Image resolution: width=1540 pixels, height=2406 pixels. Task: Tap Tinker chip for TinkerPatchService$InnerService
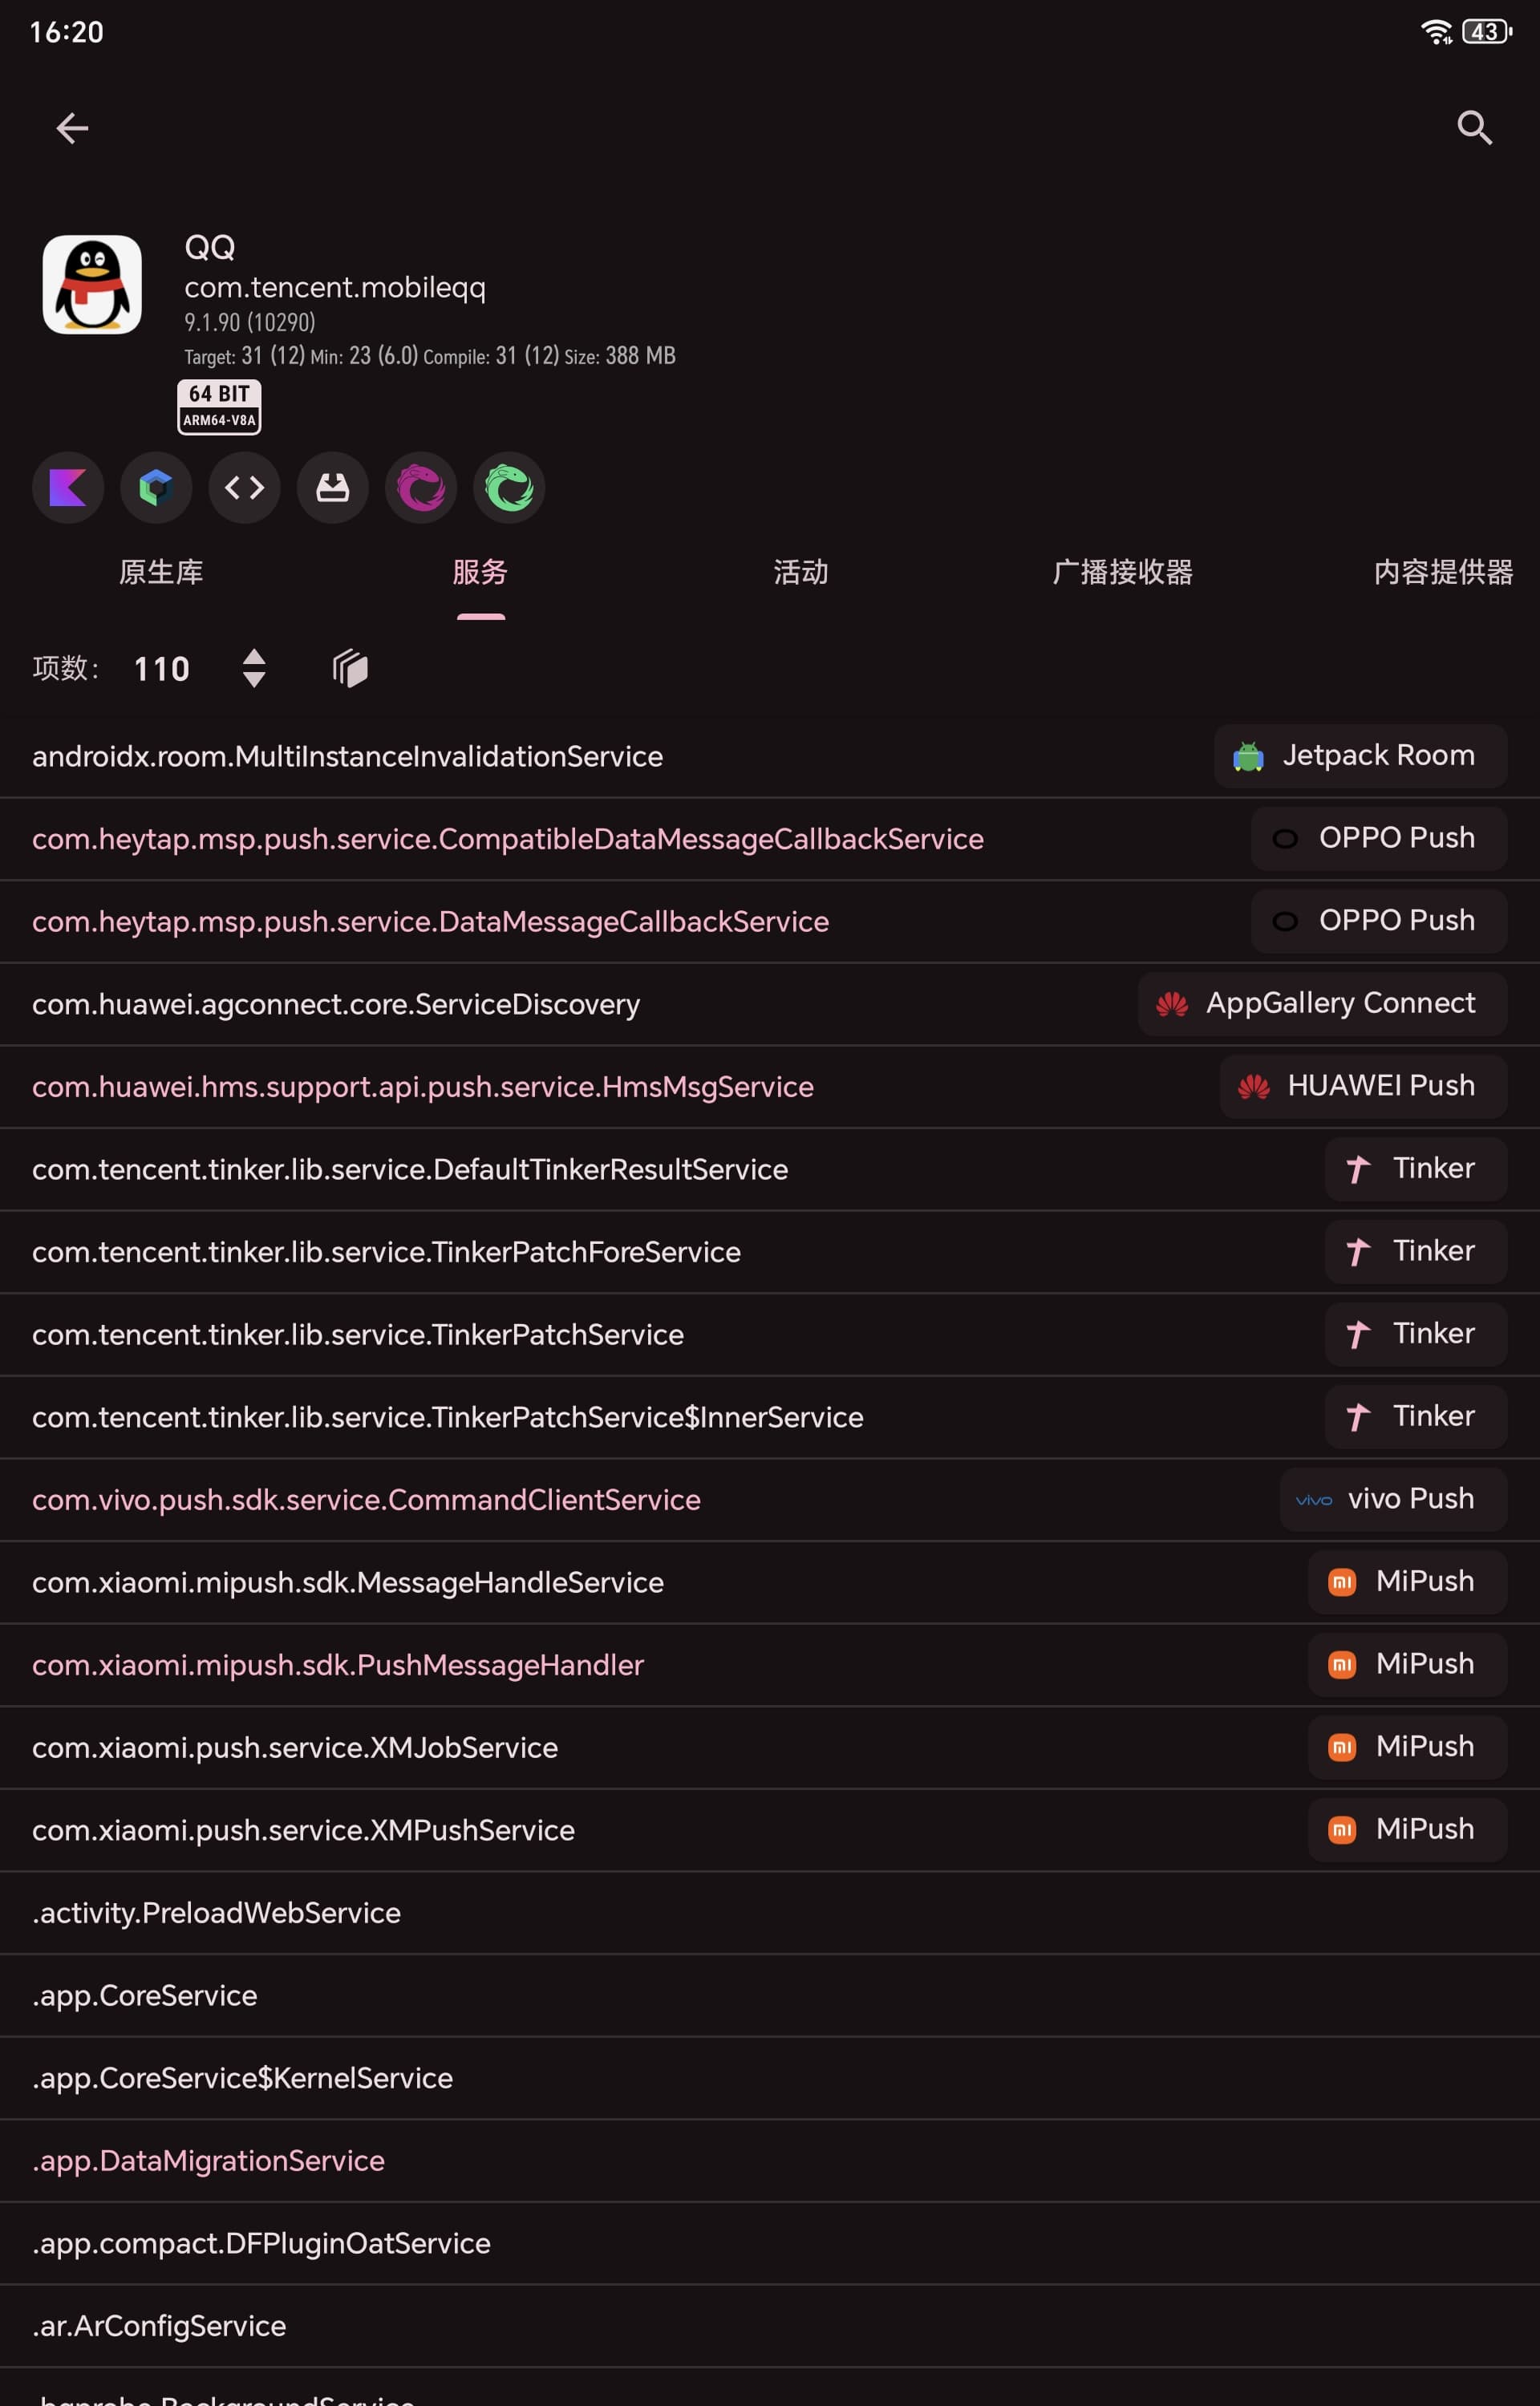click(x=1416, y=1416)
